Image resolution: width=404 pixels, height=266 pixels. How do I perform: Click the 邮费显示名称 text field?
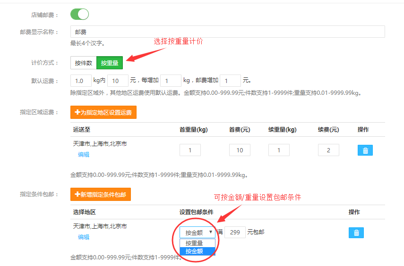click(x=227, y=32)
